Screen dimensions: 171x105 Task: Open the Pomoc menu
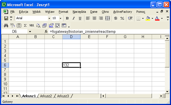[141, 12]
